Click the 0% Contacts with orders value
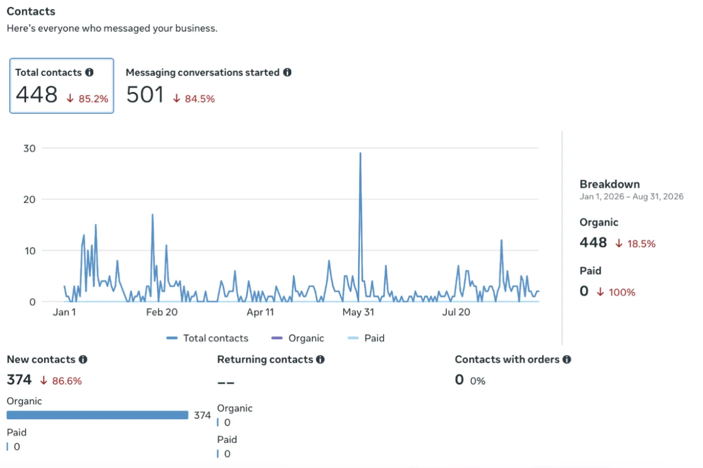Screen dimensions: 703x468 click(x=478, y=381)
